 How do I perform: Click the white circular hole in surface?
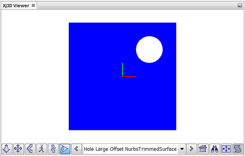pyautogui.click(x=149, y=50)
